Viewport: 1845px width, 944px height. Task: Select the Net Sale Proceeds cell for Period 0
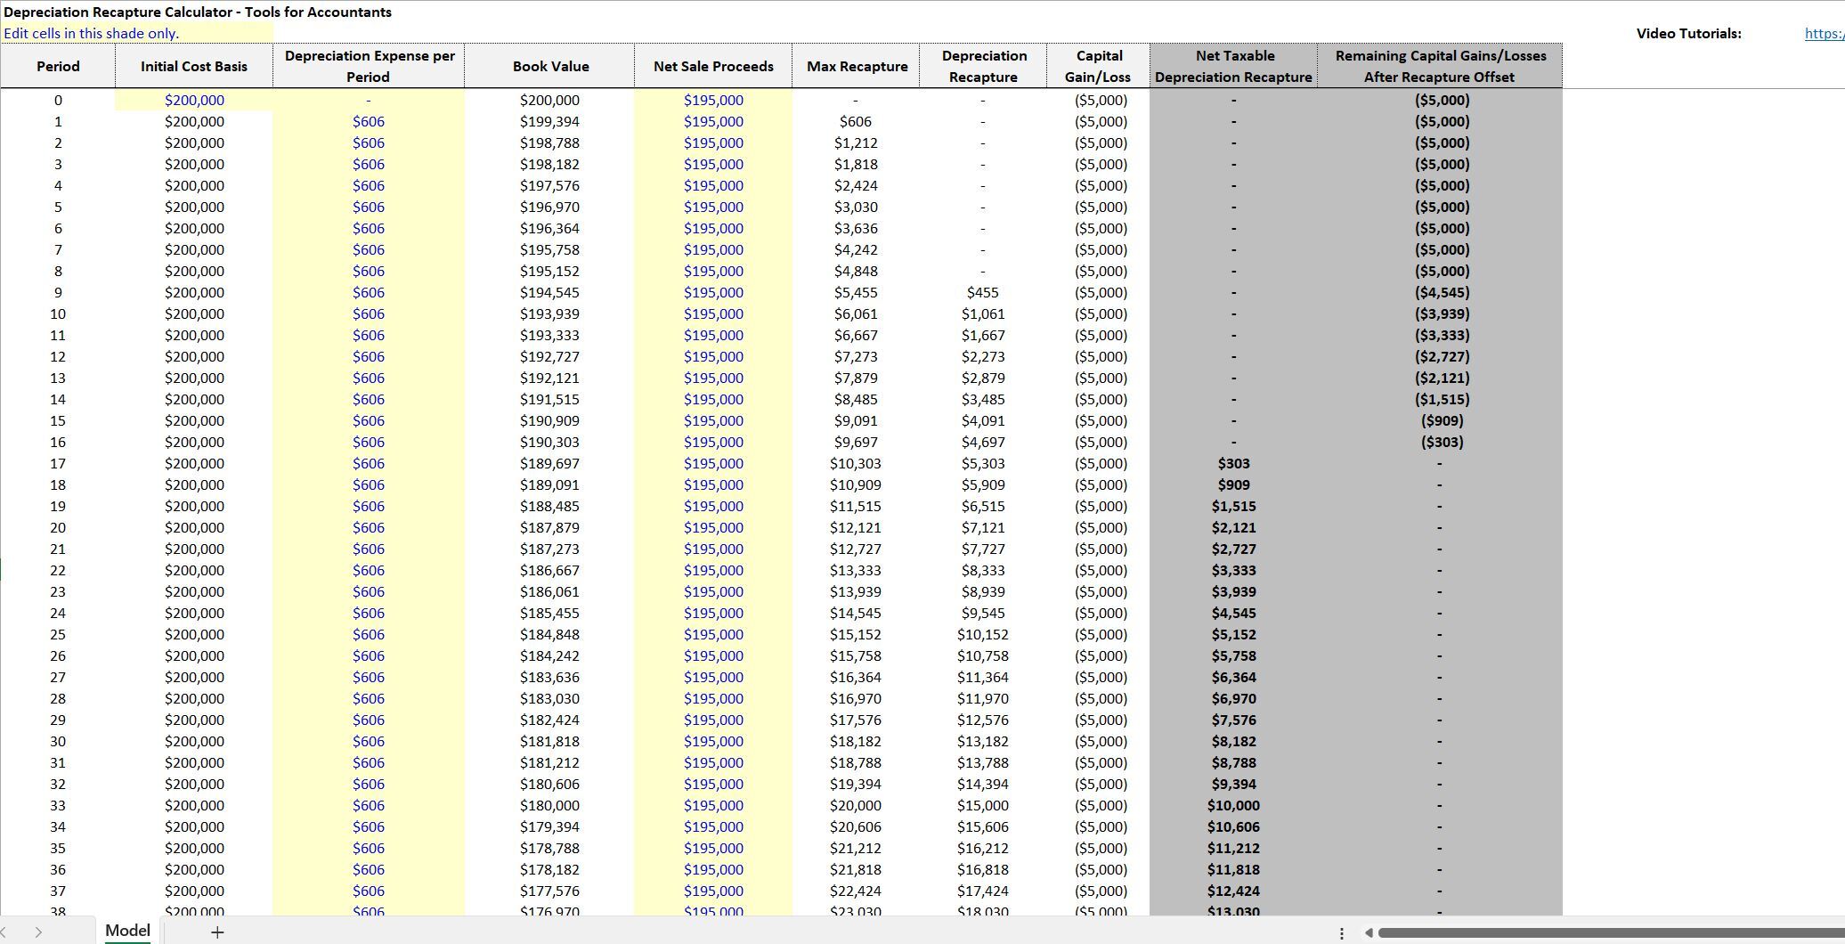pos(711,100)
